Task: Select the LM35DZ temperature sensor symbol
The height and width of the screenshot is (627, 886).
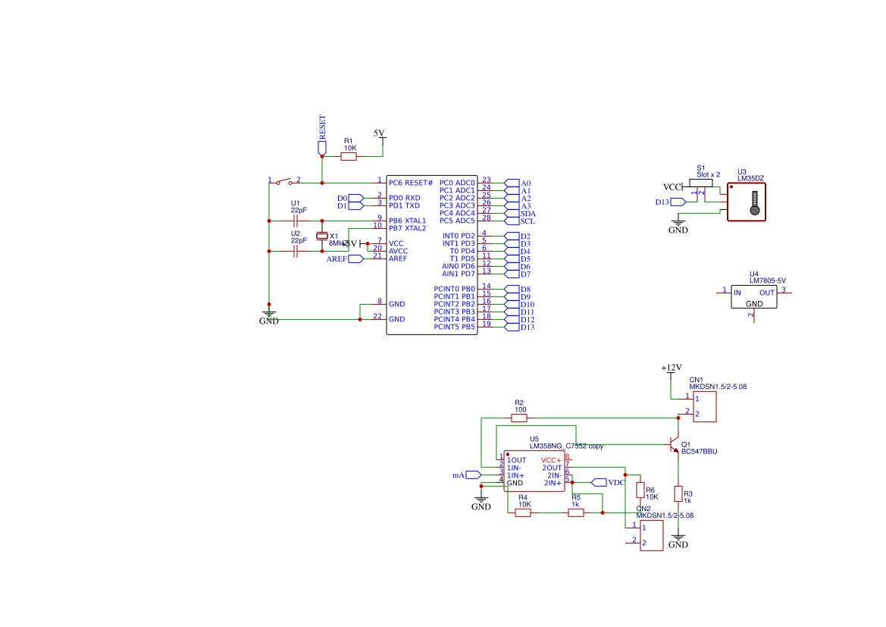Action: (x=747, y=202)
